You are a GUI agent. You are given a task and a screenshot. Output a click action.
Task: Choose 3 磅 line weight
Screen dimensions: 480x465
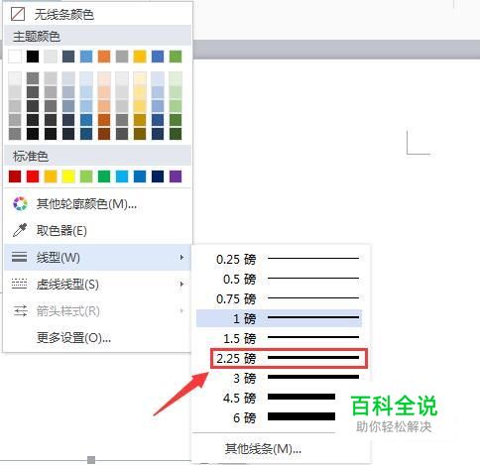[280, 378]
